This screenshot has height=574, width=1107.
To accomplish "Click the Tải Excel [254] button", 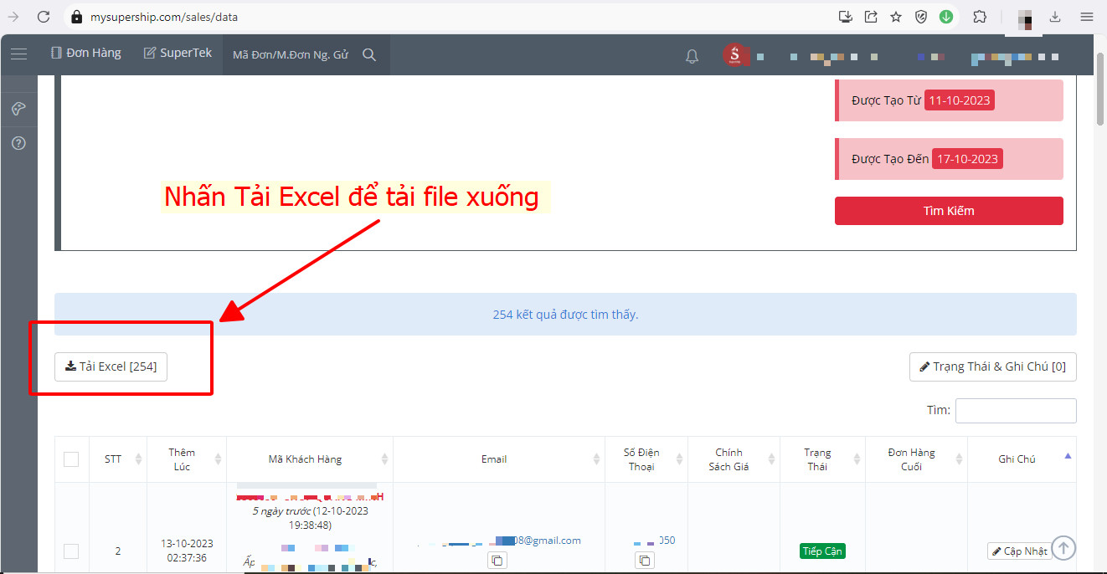I will coord(111,366).
